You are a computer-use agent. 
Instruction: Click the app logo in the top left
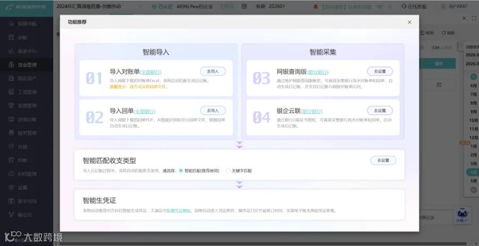click(27, 7)
